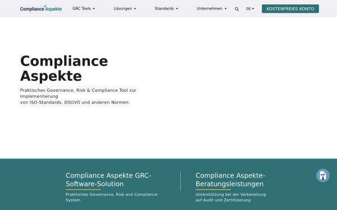Click text 'Praktisches Governance, Risk and Compliance System'
This screenshot has width=337, height=210.
click(x=112, y=197)
